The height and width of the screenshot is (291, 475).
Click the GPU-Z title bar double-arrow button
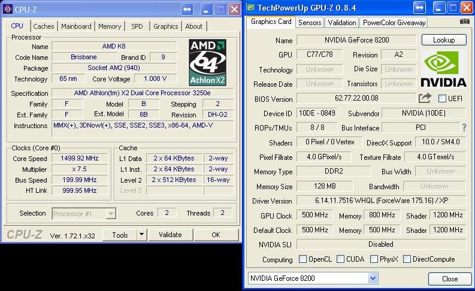point(419,8)
